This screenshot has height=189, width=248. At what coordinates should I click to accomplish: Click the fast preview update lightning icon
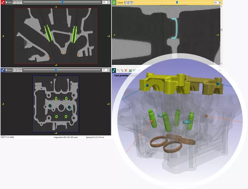tap(118, 70)
